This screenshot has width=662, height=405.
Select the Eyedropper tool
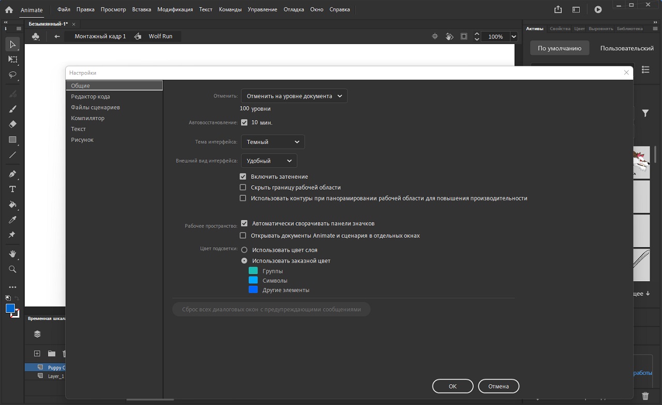[x=13, y=220]
